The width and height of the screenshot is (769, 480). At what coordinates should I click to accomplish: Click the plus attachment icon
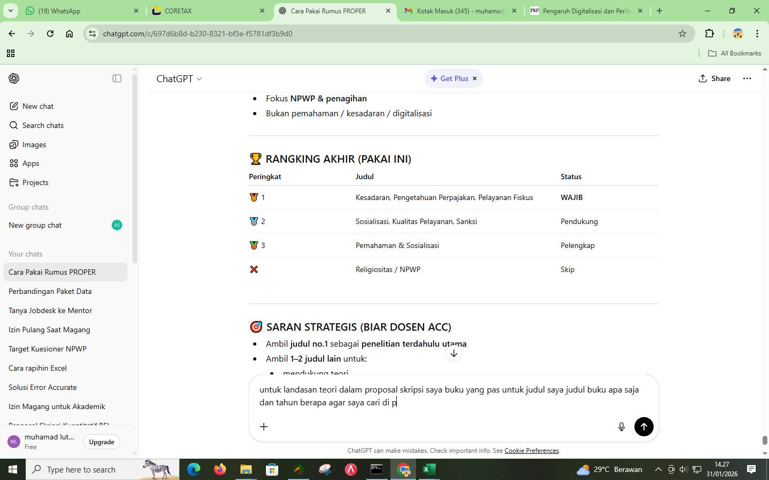pos(263,427)
